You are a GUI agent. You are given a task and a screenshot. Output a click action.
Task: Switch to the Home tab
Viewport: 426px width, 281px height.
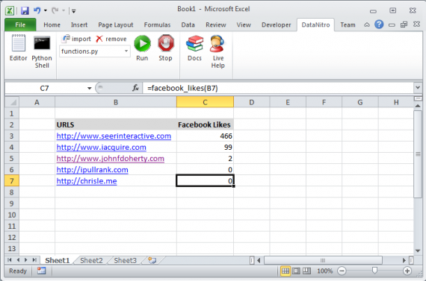click(x=52, y=25)
